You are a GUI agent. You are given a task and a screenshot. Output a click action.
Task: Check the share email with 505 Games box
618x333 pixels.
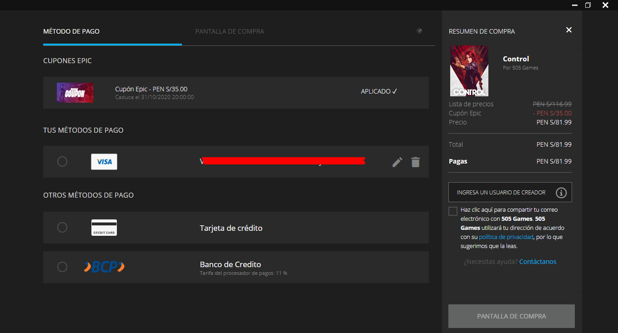tap(453, 211)
